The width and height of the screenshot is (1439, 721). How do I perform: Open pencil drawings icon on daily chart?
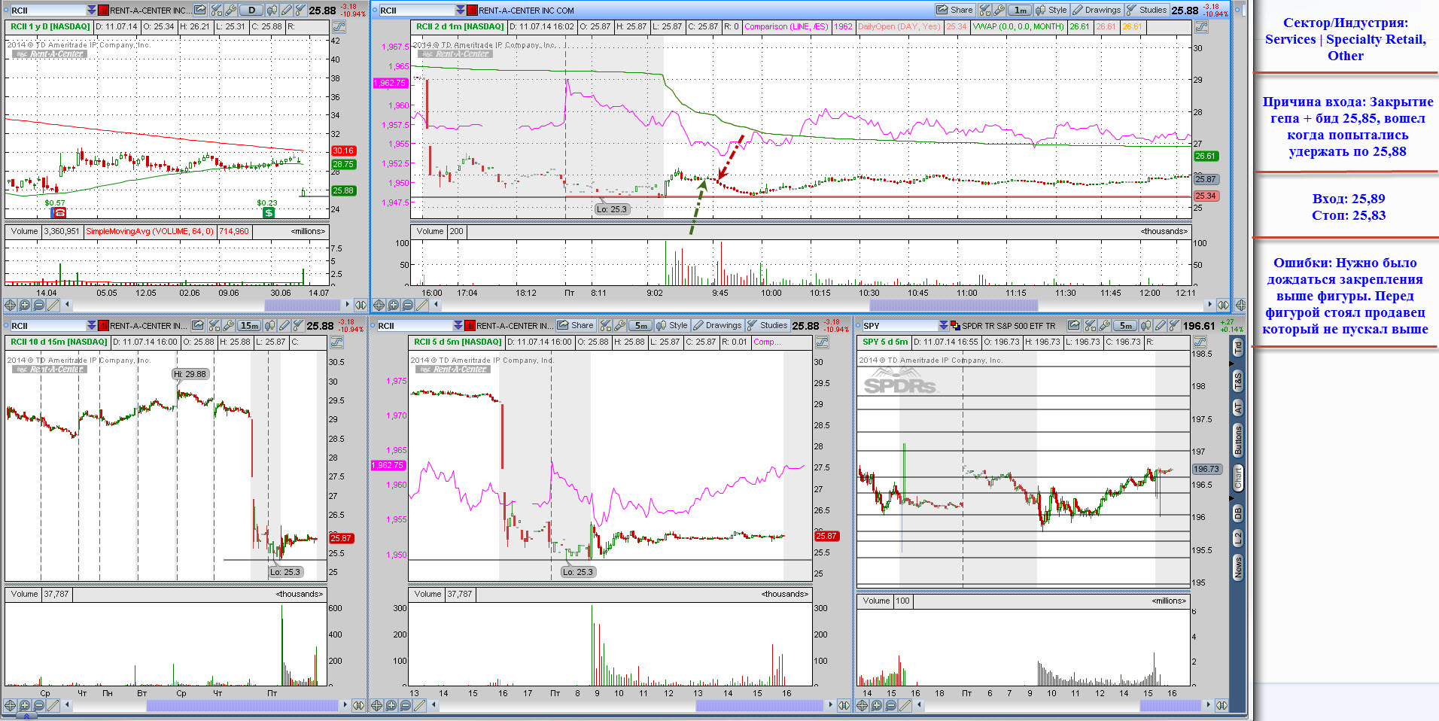286,10
